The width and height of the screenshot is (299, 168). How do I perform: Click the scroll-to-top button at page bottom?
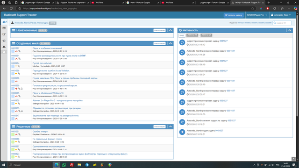pos(294,159)
